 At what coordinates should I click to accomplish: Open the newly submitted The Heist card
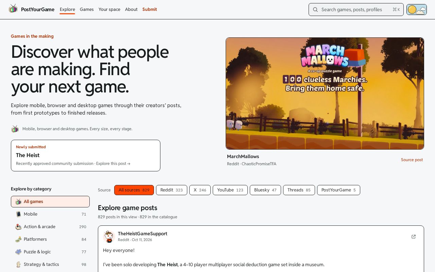[86, 155]
